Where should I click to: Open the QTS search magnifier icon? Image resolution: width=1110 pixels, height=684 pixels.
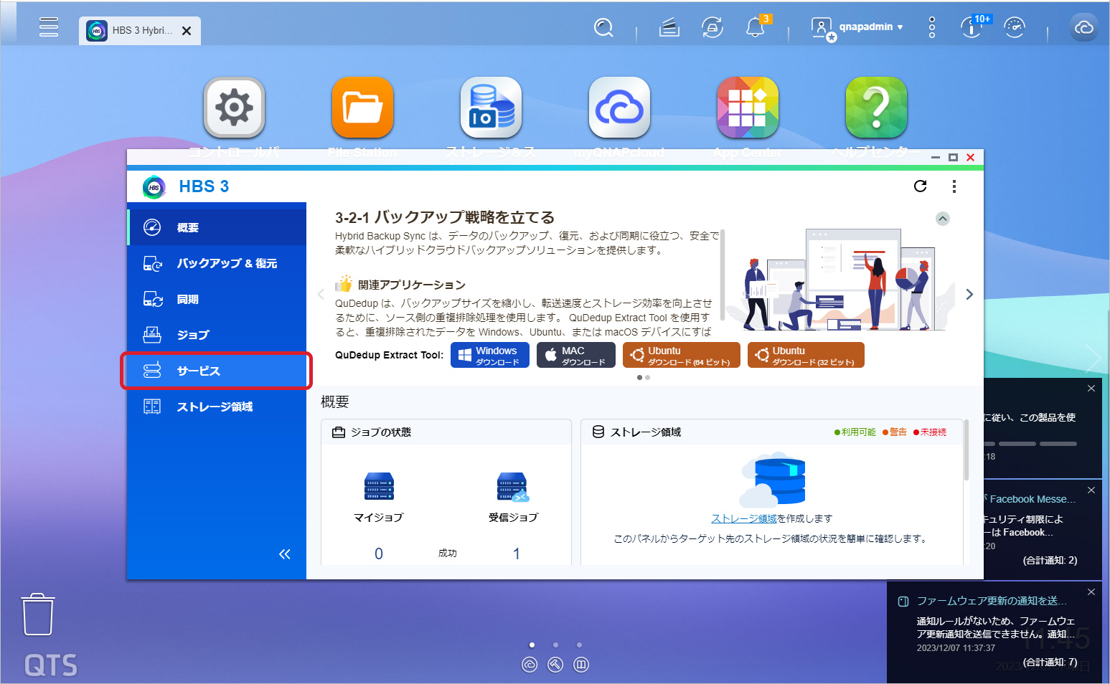click(x=603, y=28)
